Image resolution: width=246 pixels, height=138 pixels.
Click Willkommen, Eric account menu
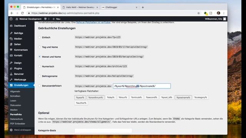click(x=215, y=19)
